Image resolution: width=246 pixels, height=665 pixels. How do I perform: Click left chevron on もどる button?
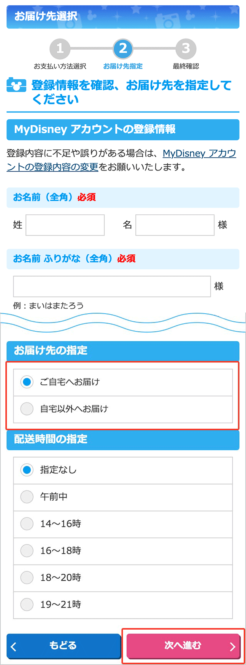coord(14,647)
